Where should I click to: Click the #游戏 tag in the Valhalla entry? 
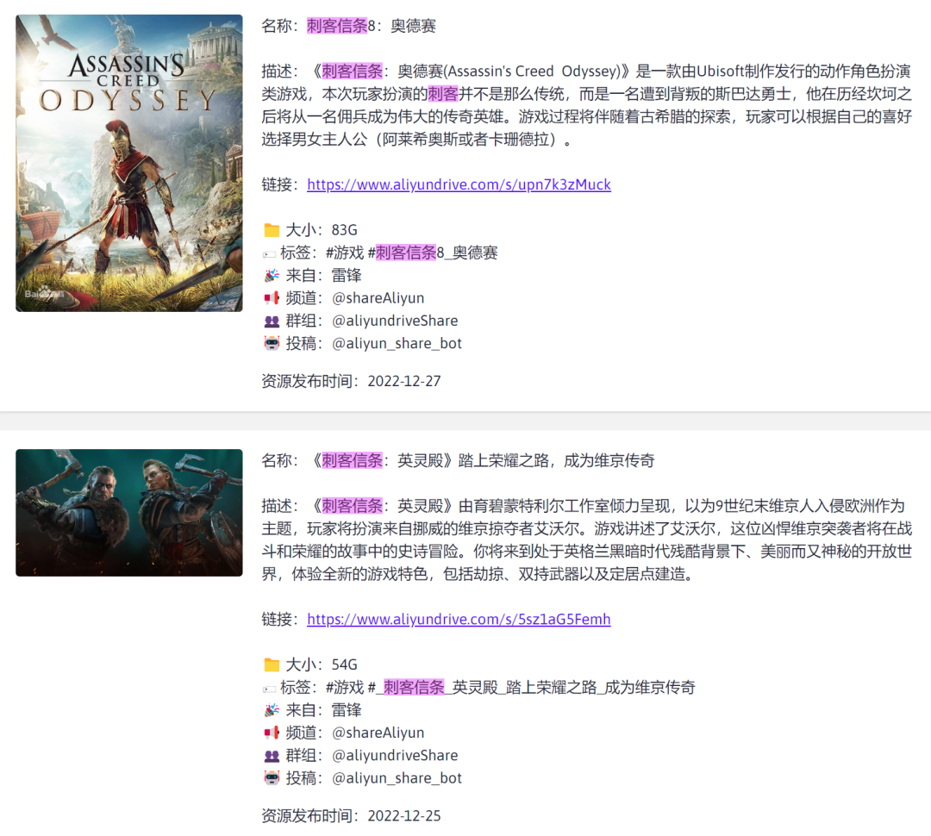[x=344, y=688]
